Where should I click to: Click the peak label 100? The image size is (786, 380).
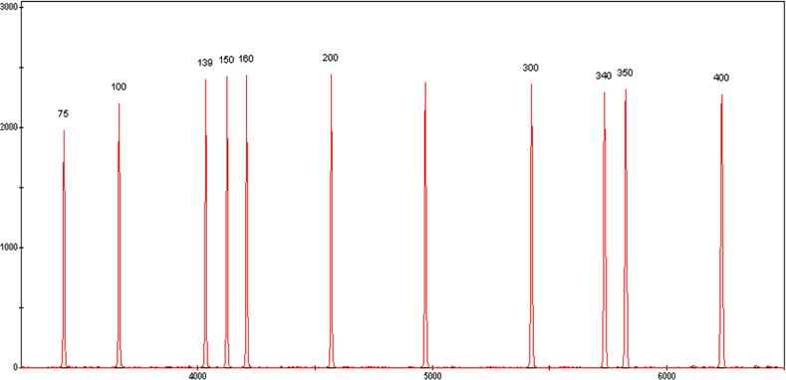click(x=119, y=88)
